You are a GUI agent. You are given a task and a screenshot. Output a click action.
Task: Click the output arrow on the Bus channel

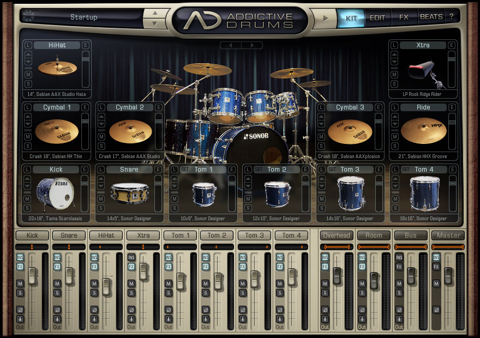pyautogui.click(x=399, y=319)
